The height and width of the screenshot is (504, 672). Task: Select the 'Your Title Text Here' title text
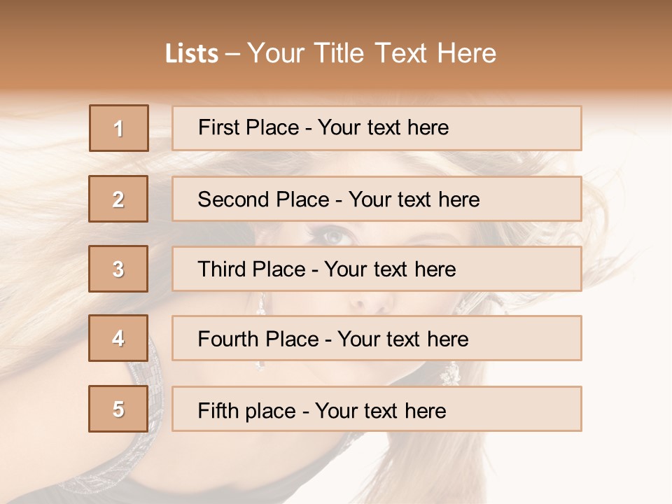(x=372, y=53)
